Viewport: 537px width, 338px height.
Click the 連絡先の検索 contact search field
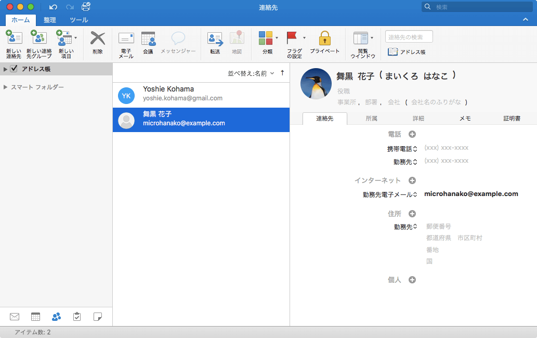tap(409, 36)
